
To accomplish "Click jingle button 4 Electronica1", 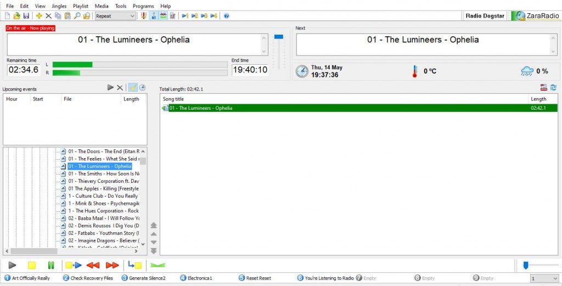I will click(196, 278).
